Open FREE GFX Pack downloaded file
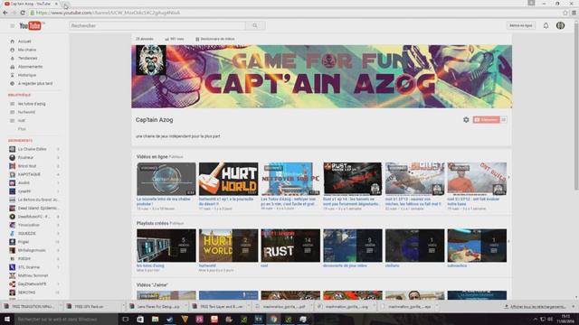Image resolution: width=579 pixels, height=325 pixels. (92, 307)
